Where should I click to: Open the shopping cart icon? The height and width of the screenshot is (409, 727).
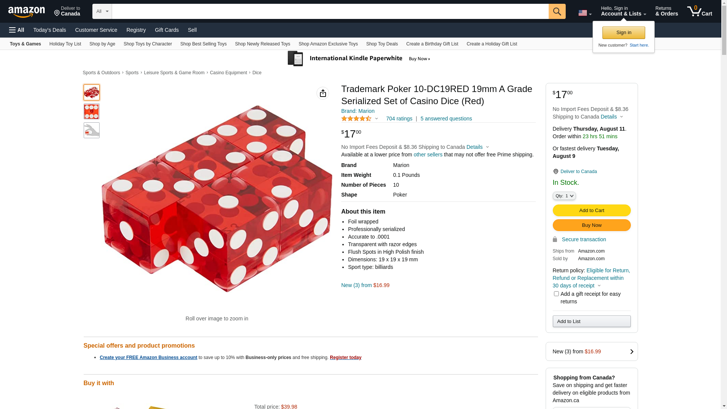pyautogui.click(x=699, y=11)
